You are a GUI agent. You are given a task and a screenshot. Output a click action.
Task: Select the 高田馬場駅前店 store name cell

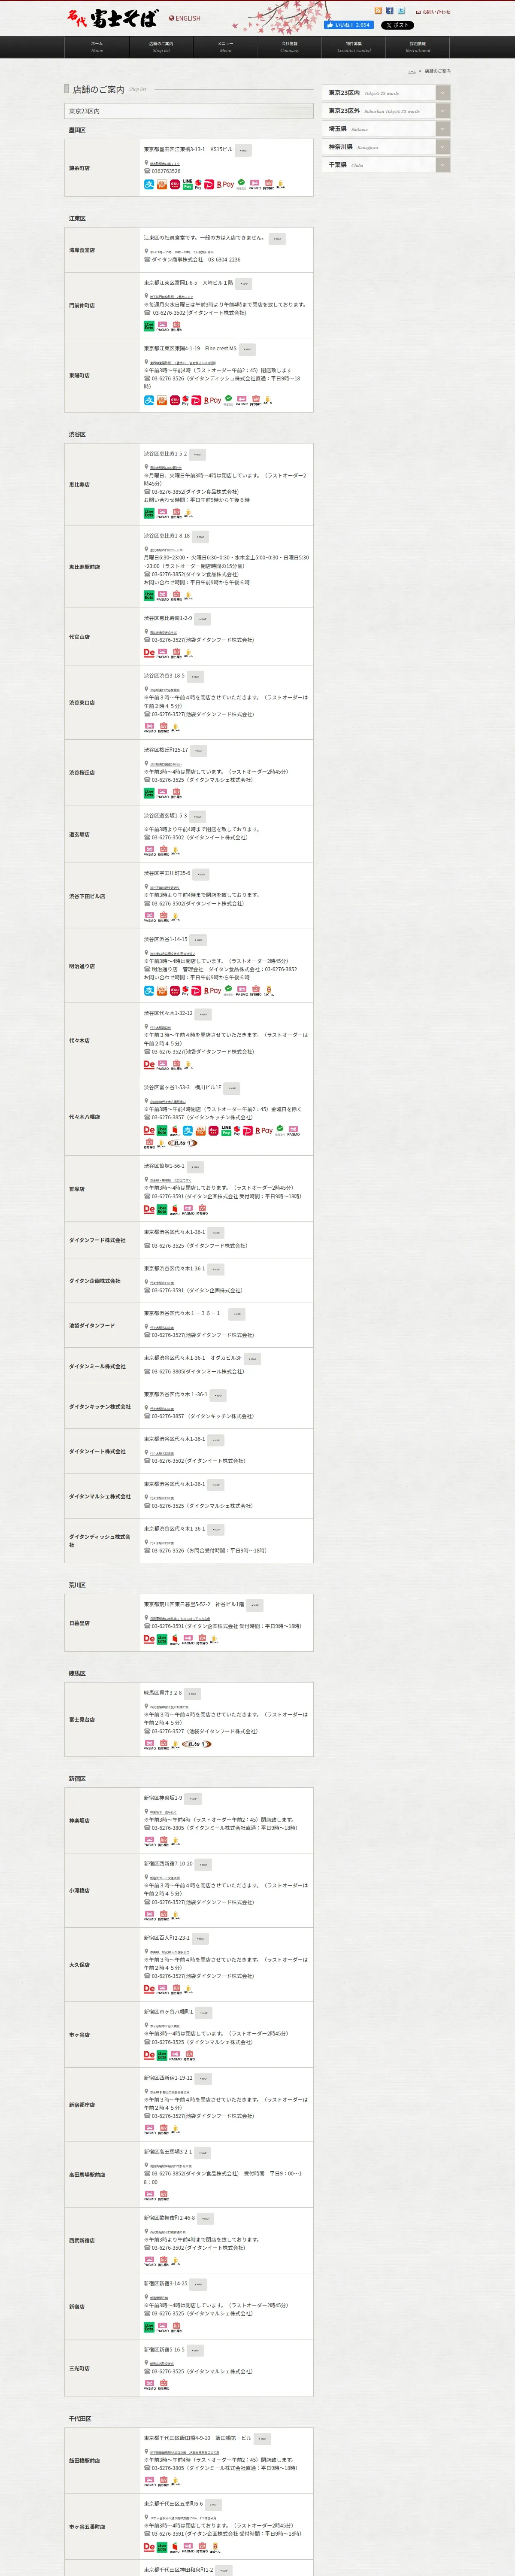coord(102,2175)
